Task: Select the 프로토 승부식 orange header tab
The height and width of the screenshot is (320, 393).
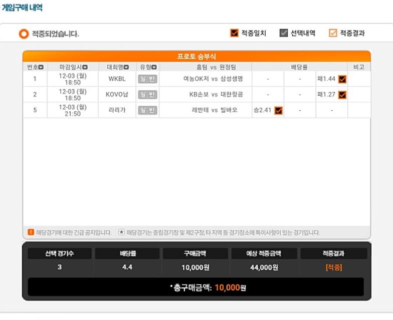Action: [197, 56]
